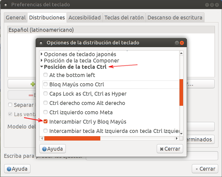Open the Accesibilidad tab

85,17
